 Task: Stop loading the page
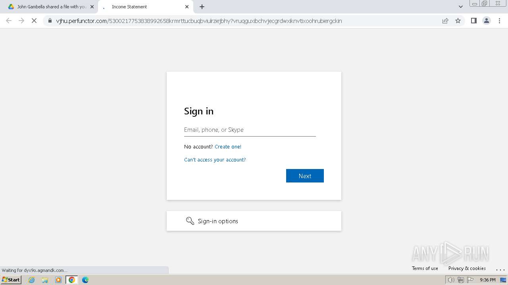(34, 21)
